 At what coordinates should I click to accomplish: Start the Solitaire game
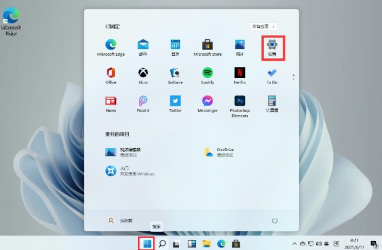[175, 76]
